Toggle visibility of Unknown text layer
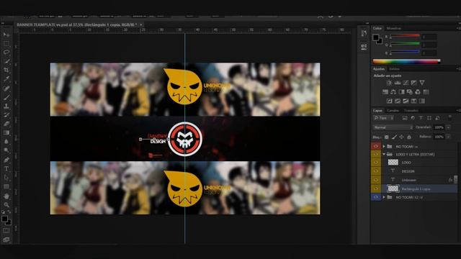 tap(376, 180)
